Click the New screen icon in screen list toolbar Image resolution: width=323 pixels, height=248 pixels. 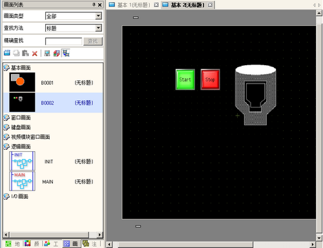pos(7,53)
